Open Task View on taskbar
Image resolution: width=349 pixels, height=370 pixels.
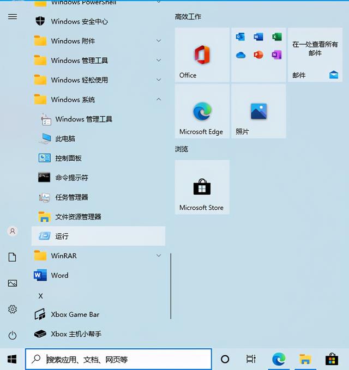point(251,359)
